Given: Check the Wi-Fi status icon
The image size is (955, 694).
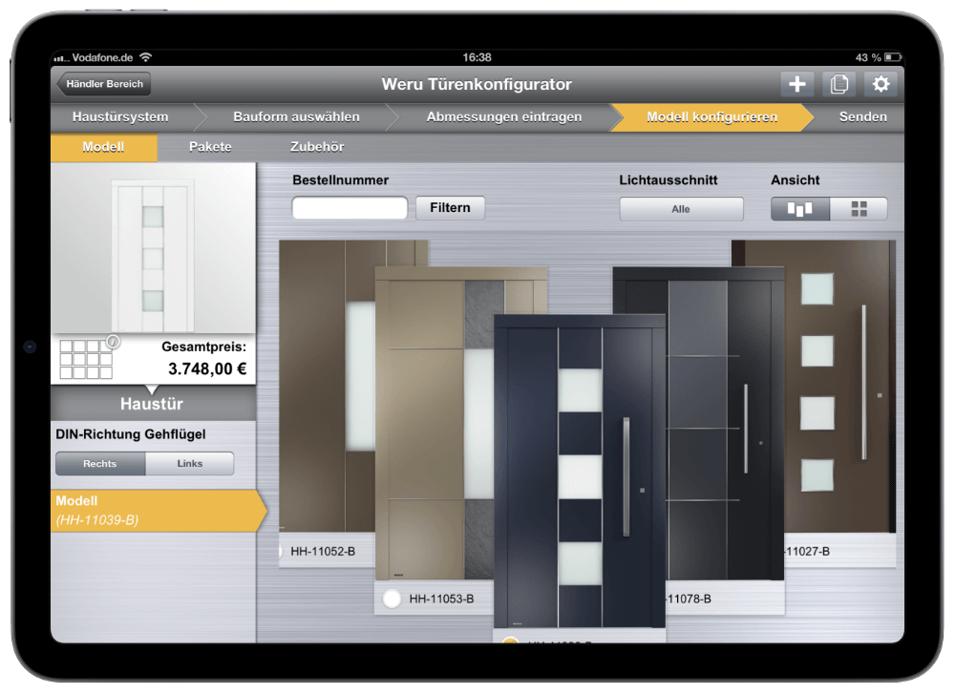Looking at the screenshot, I should (x=145, y=57).
